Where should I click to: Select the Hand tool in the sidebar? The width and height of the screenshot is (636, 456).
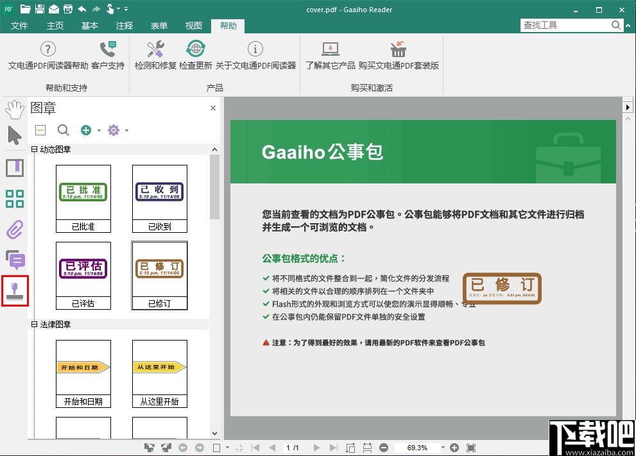(x=15, y=110)
